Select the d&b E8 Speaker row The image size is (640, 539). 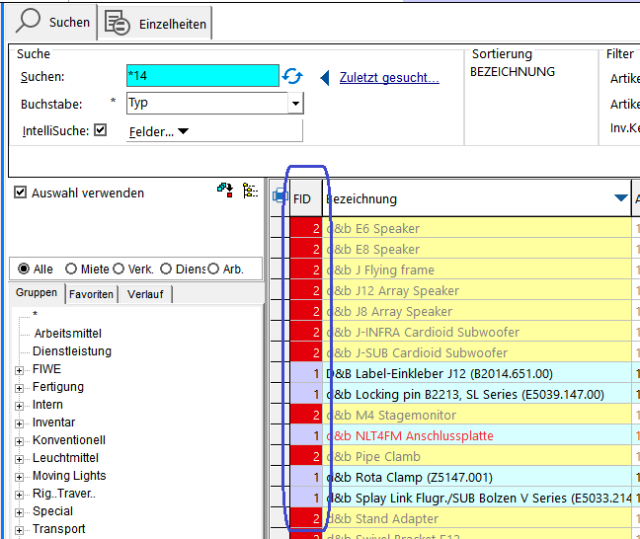tap(477, 249)
